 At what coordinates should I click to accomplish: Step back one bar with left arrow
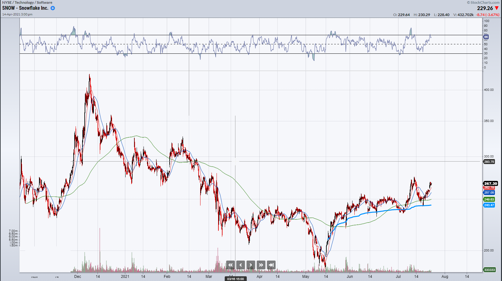click(x=241, y=265)
